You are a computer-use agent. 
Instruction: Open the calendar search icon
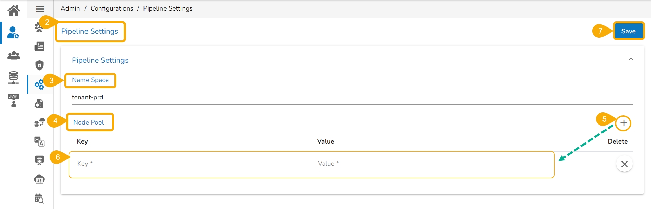[39, 198]
